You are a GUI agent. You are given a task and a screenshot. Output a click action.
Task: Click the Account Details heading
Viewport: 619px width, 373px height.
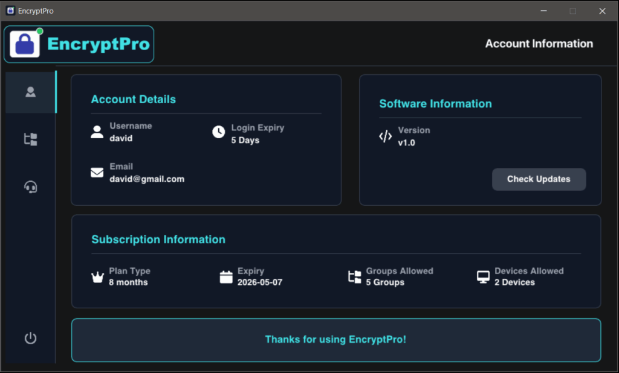133,99
